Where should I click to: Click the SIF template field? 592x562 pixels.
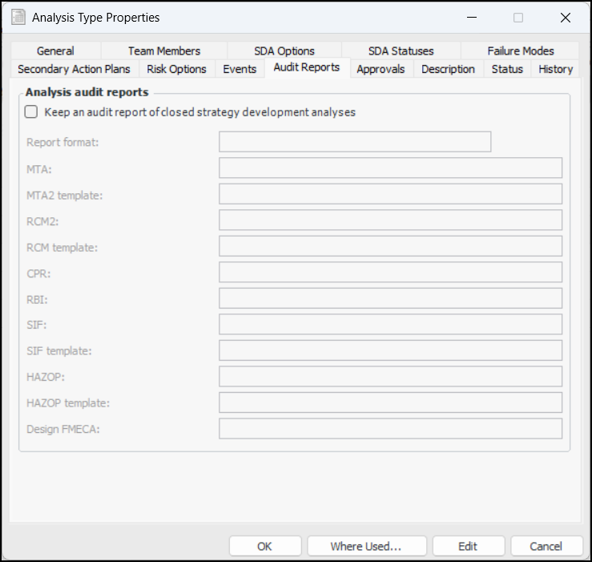click(x=390, y=350)
